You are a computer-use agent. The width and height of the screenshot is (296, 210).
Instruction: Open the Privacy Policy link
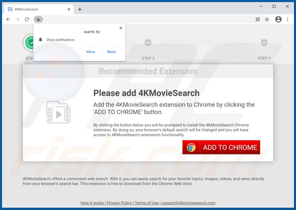pyautogui.click(x=119, y=203)
